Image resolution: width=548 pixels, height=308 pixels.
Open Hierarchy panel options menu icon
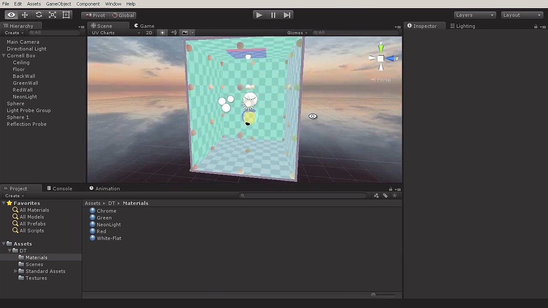coord(81,27)
